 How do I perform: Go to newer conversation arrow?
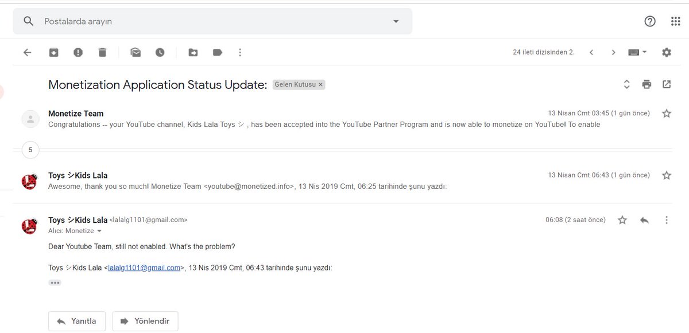(591, 52)
